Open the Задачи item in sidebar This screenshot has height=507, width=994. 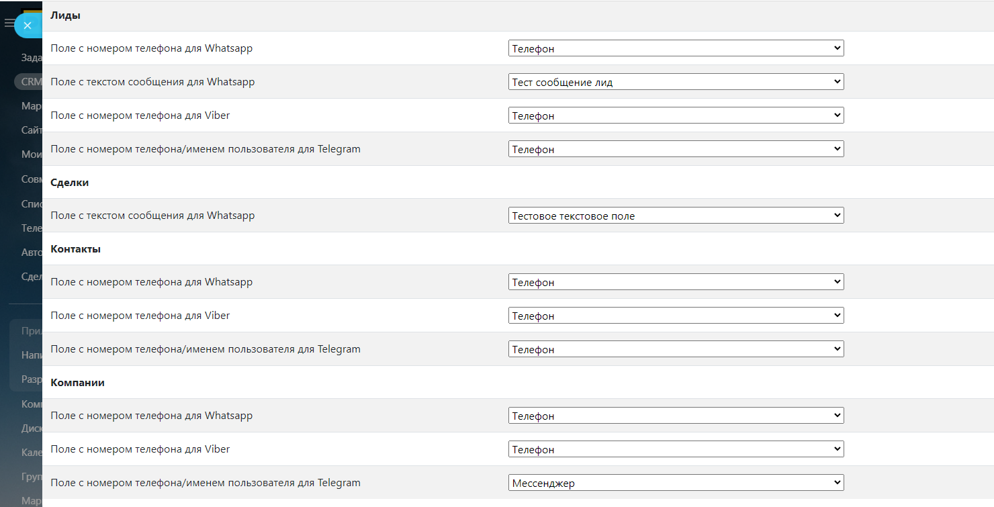(32, 58)
